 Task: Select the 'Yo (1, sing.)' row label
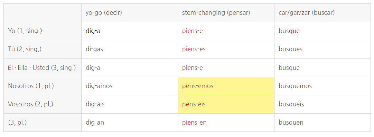43,31
